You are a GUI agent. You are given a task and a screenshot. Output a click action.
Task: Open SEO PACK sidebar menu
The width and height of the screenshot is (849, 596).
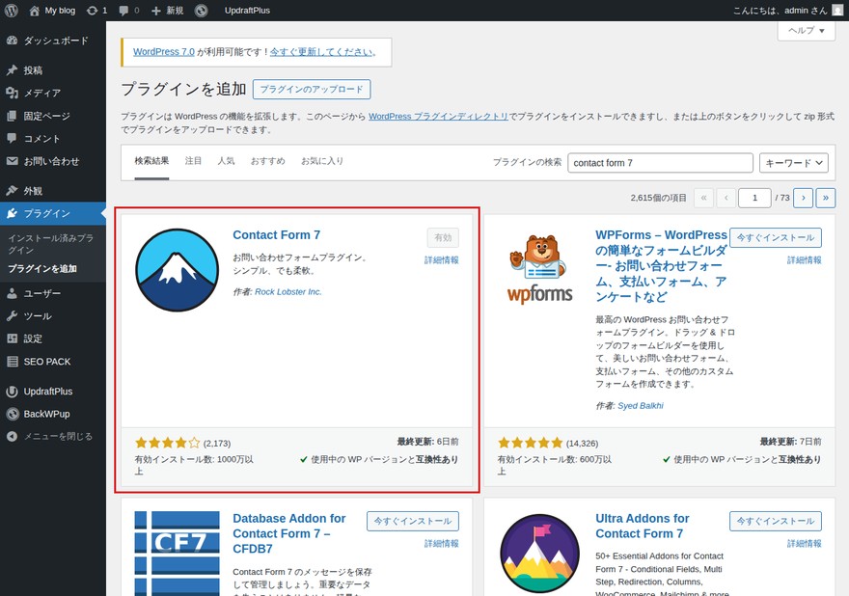53,362
